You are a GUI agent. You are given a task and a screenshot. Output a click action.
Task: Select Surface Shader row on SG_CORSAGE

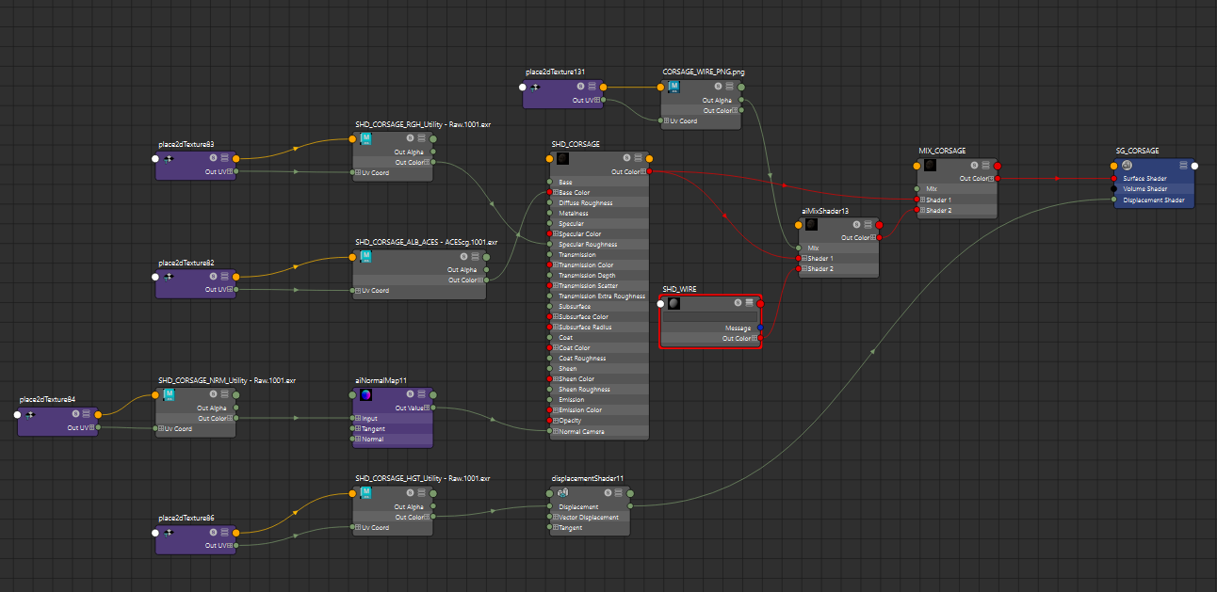[1154, 178]
